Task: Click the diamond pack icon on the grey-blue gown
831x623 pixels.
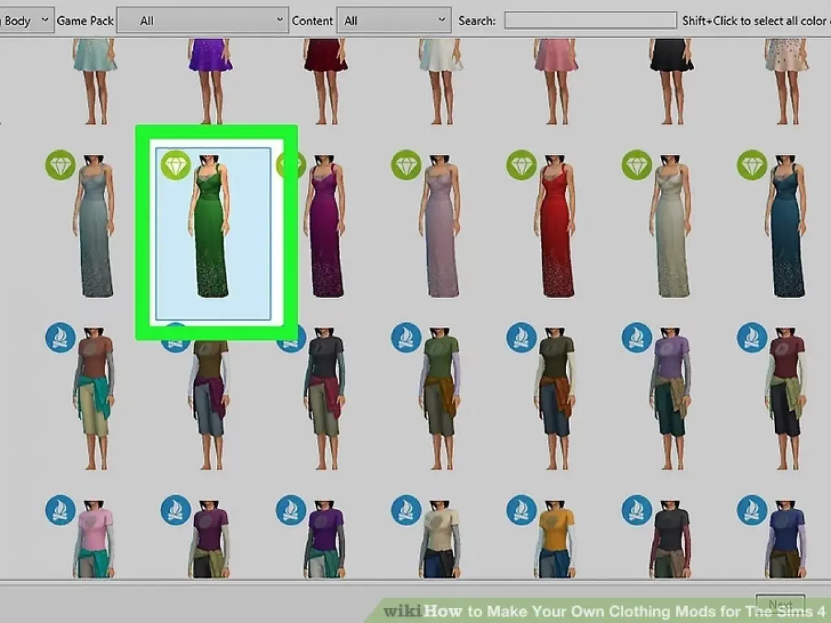Action: tap(60, 165)
